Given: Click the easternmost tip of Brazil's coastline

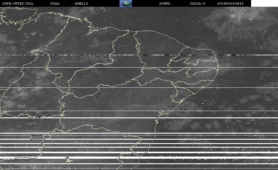Looking at the screenshot, I should [218, 67].
